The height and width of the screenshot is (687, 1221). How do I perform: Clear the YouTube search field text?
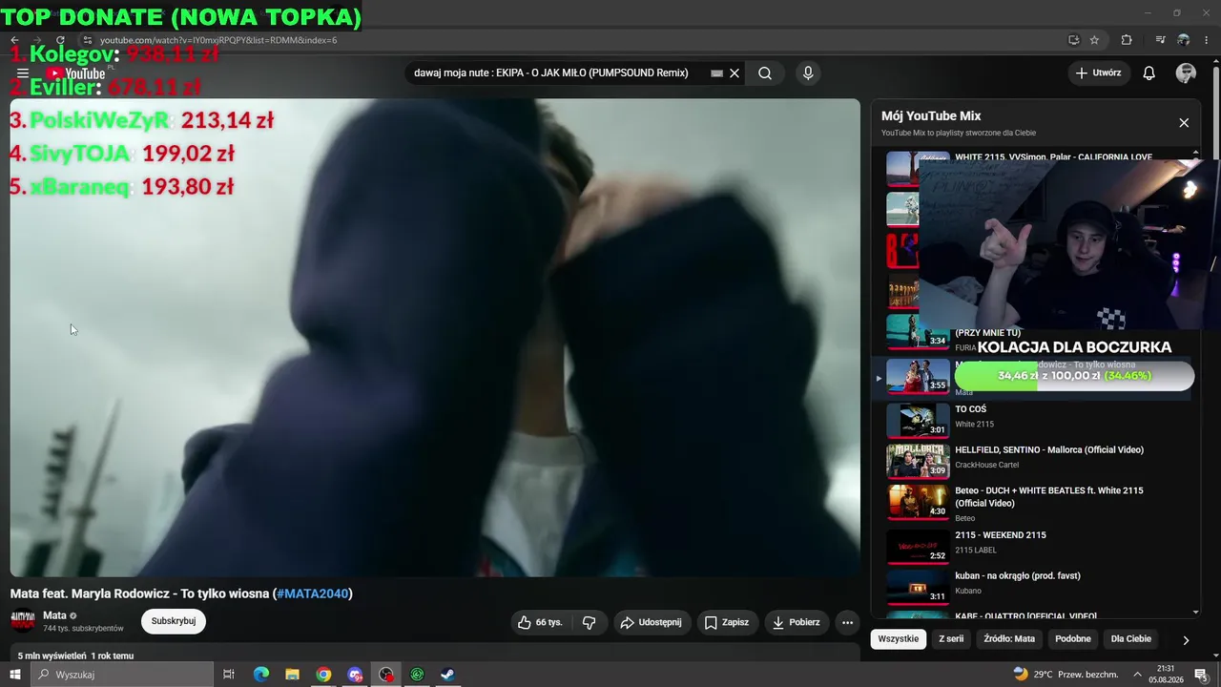point(735,73)
